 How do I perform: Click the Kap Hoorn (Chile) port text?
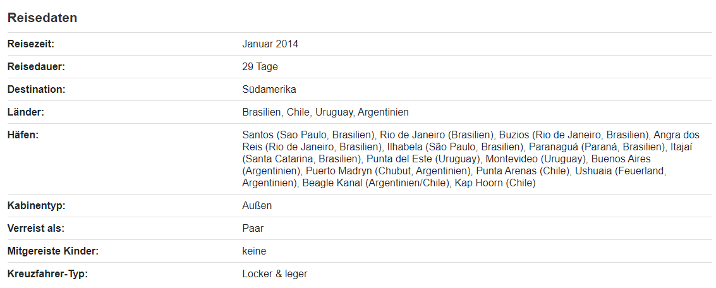click(495, 183)
